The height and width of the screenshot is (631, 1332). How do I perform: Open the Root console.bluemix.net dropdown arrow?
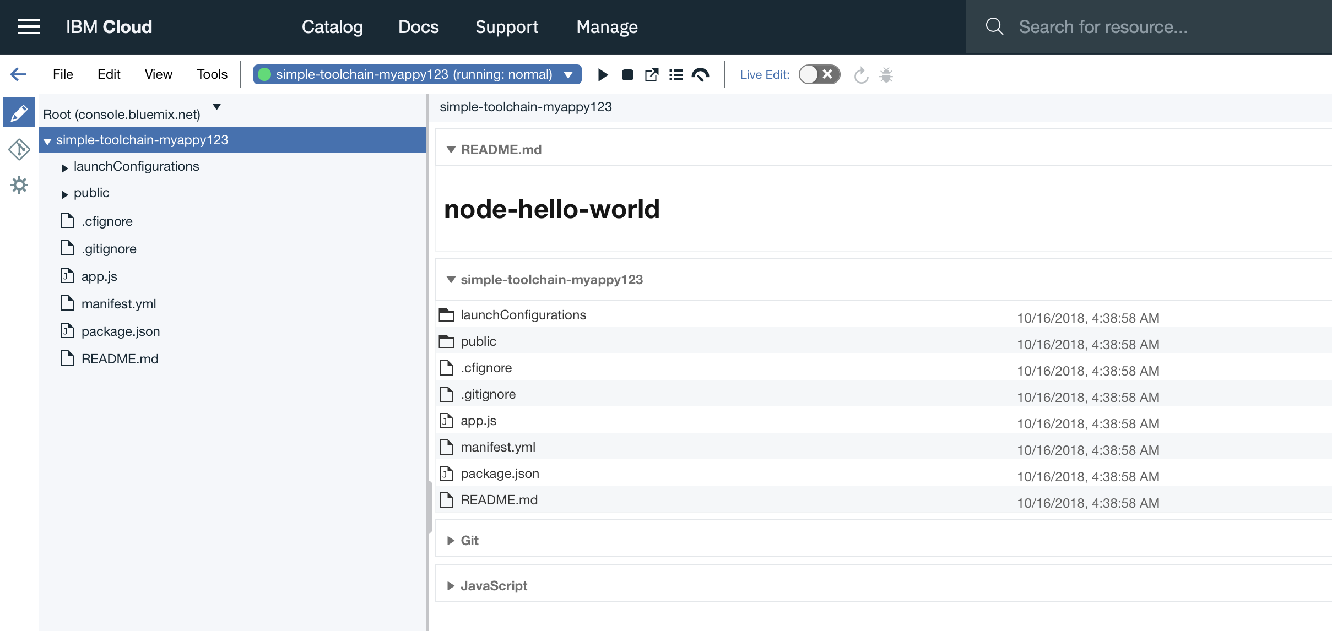point(217,107)
